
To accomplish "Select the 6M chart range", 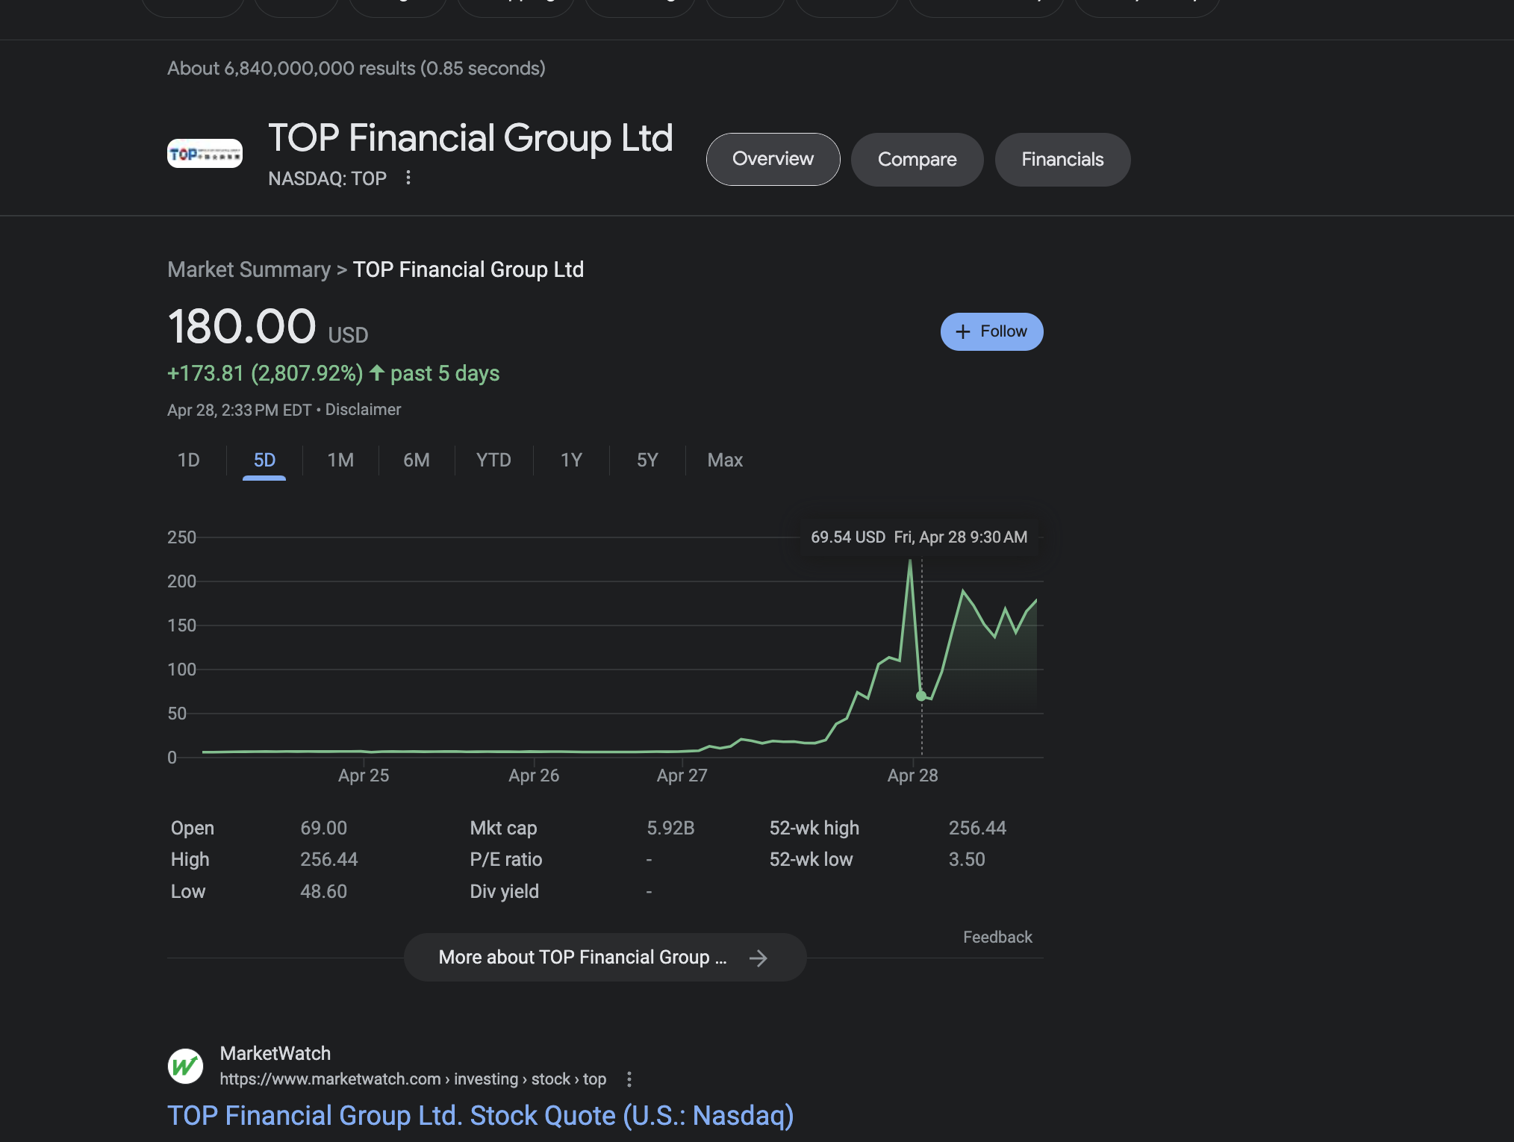I will [417, 460].
